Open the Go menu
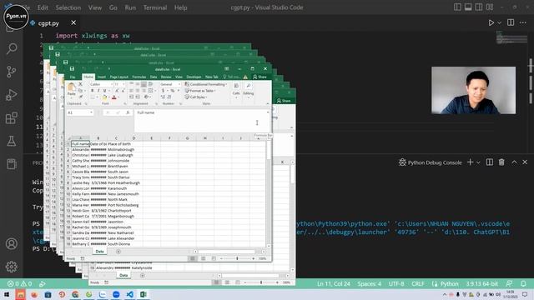534x300 pixels. [113, 7]
